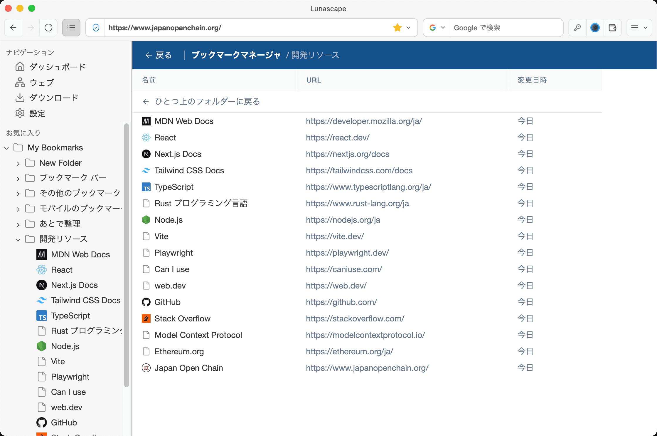Click the shield security icon in address bar
The width and height of the screenshot is (657, 436).
click(x=96, y=28)
